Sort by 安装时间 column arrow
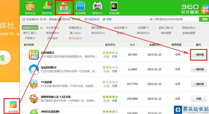The height and width of the screenshot is (114, 209). [x=161, y=45]
